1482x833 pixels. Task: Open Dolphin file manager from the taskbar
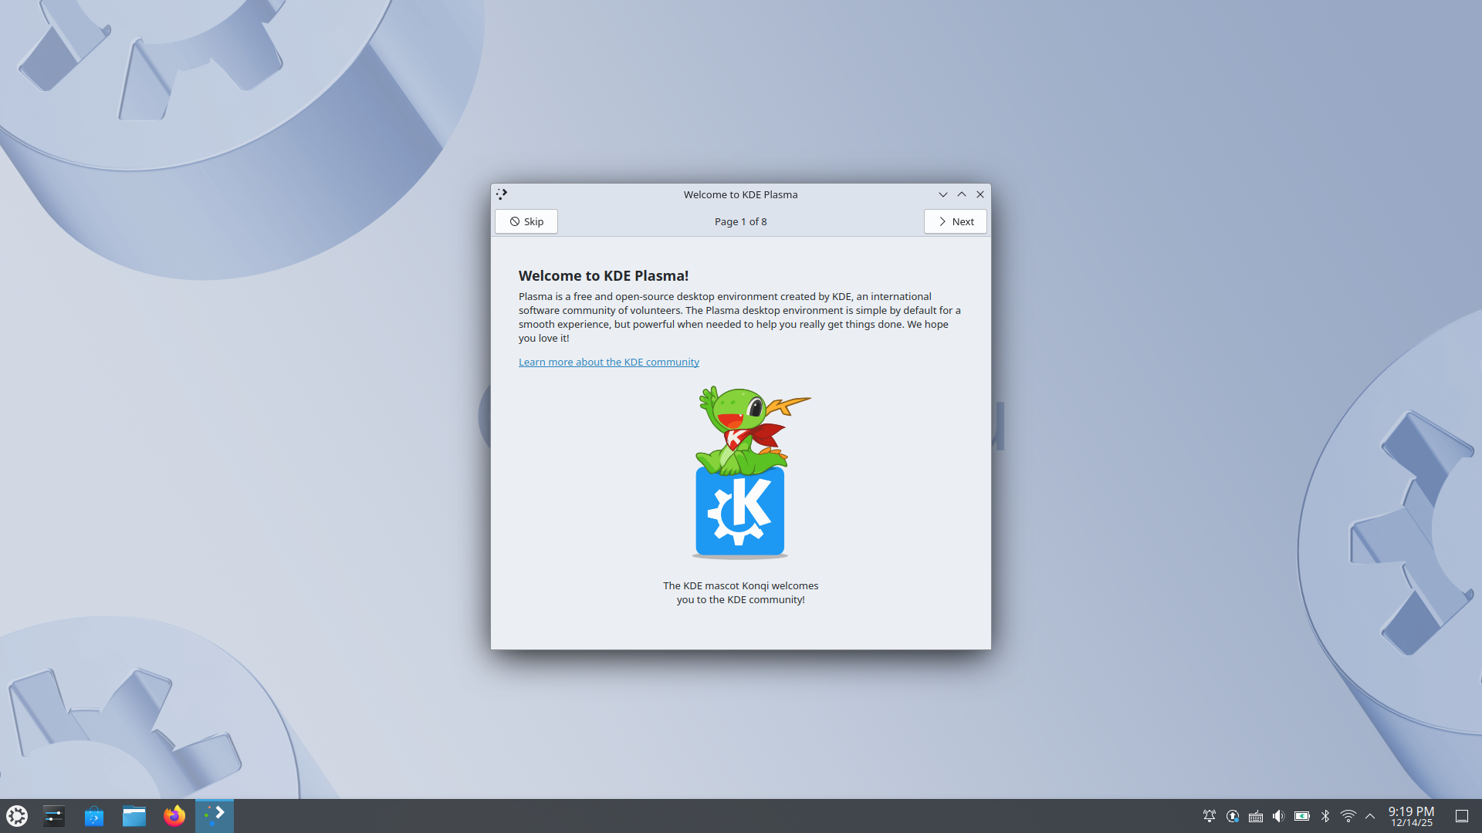click(x=134, y=816)
